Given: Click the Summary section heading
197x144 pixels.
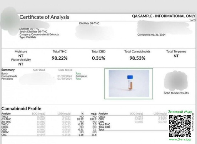Looking at the screenshot, I should pyautogui.click(x=8, y=70).
